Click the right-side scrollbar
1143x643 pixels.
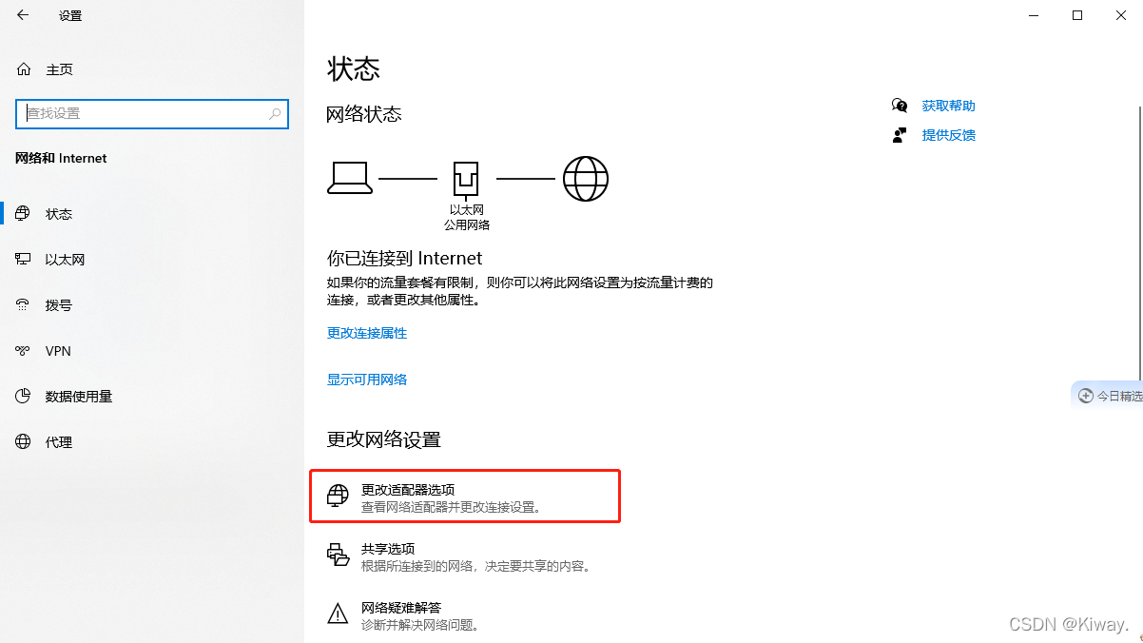(x=1138, y=238)
